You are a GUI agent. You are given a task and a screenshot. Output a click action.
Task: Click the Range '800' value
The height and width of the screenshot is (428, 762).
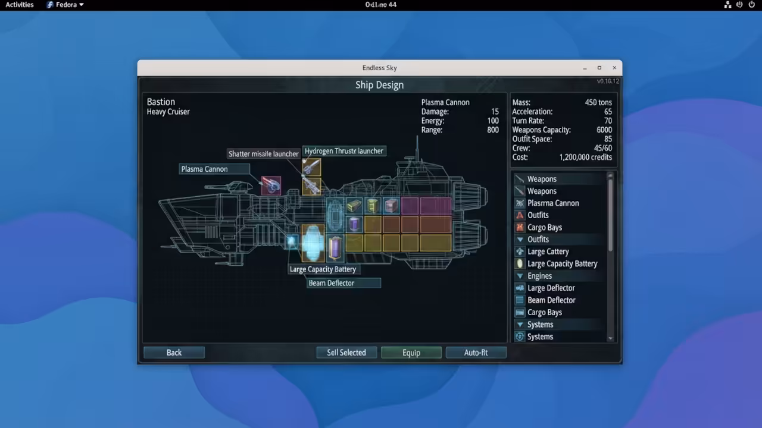coord(493,130)
